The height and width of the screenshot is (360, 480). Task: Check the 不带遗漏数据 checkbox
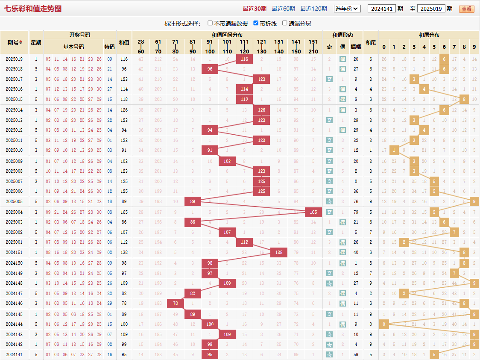pyautogui.click(x=210, y=23)
